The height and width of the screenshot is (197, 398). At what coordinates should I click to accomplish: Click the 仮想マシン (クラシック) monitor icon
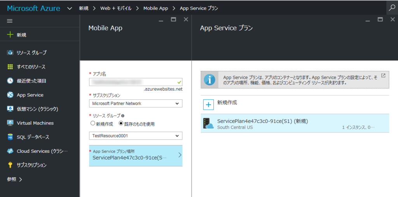click(x=10, y=109)
